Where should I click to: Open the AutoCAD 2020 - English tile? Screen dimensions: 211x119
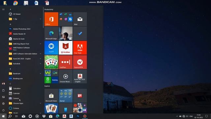(x=80, y=76)
